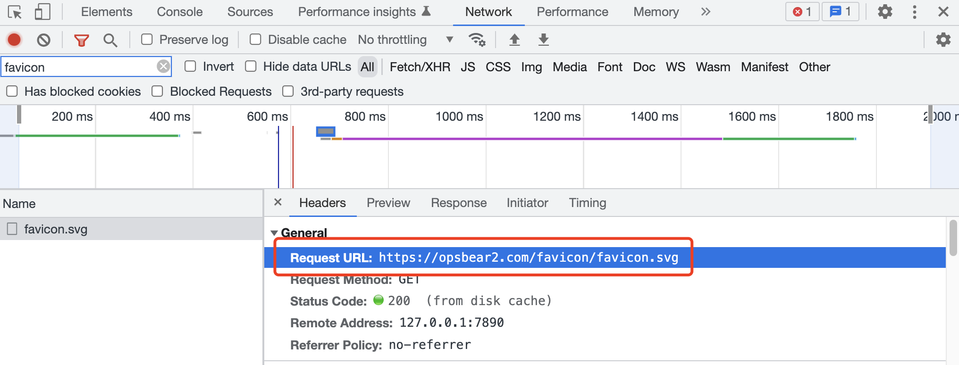Stop recording network log
Screen dimensions: 959x365
[x=14, y=40]
